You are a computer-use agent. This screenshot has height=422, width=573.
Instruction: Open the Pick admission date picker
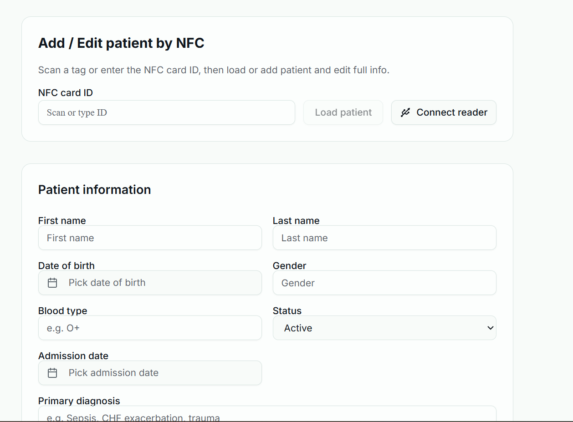point(150,373)
